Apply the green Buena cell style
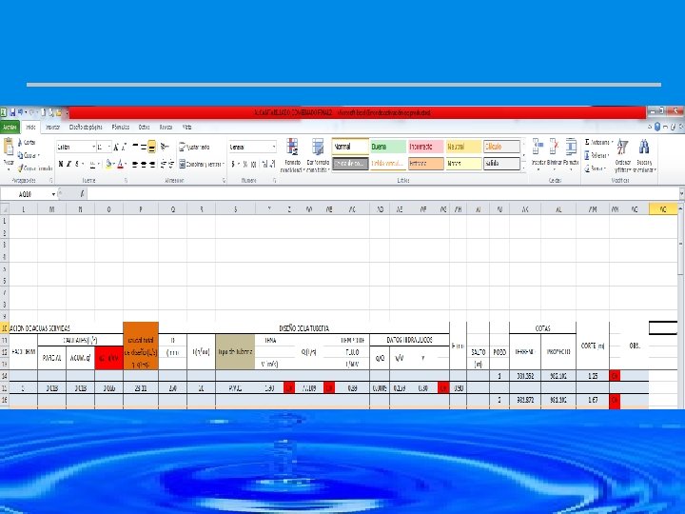 tap(388, 147)
